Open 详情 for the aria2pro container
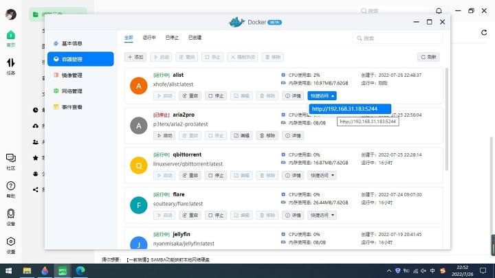This screenshot has height=278, width=495. click(x=293, y=135)
